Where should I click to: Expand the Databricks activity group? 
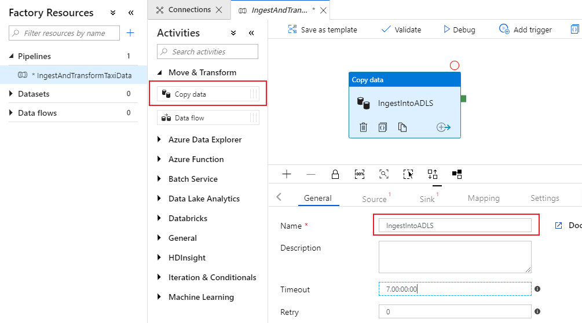point(159,218)
